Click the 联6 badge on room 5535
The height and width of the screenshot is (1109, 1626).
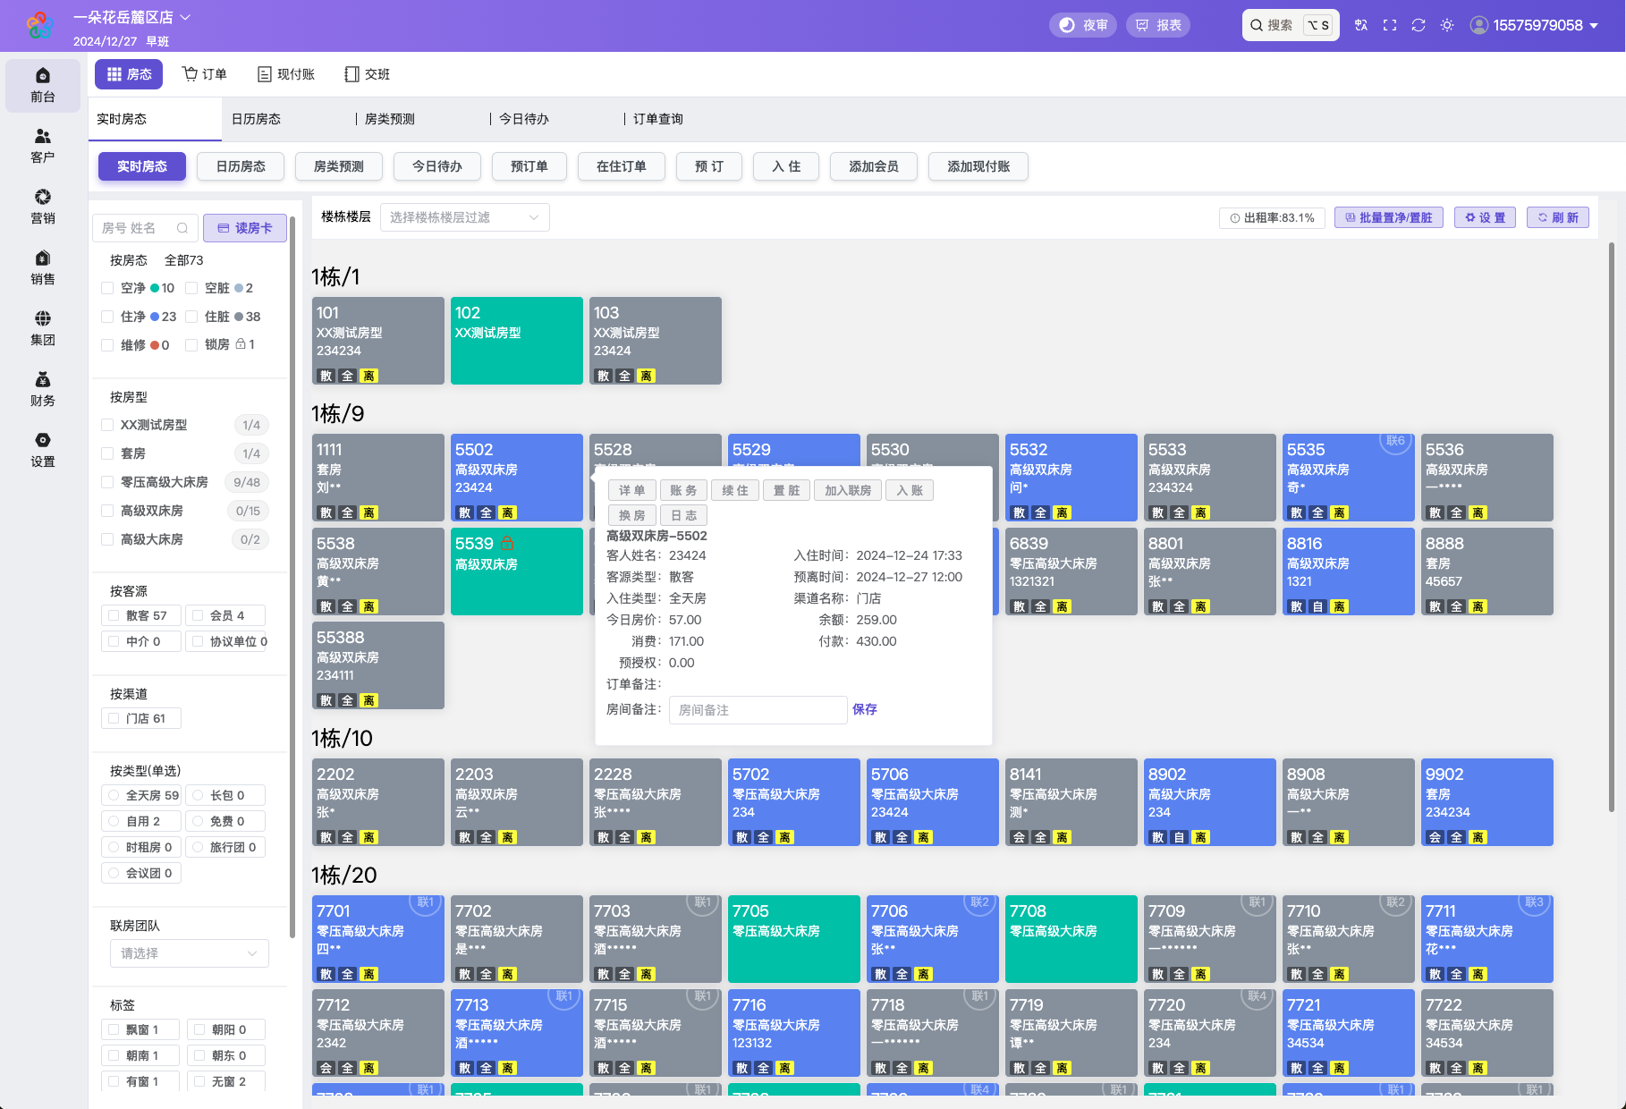point(1395,441)
